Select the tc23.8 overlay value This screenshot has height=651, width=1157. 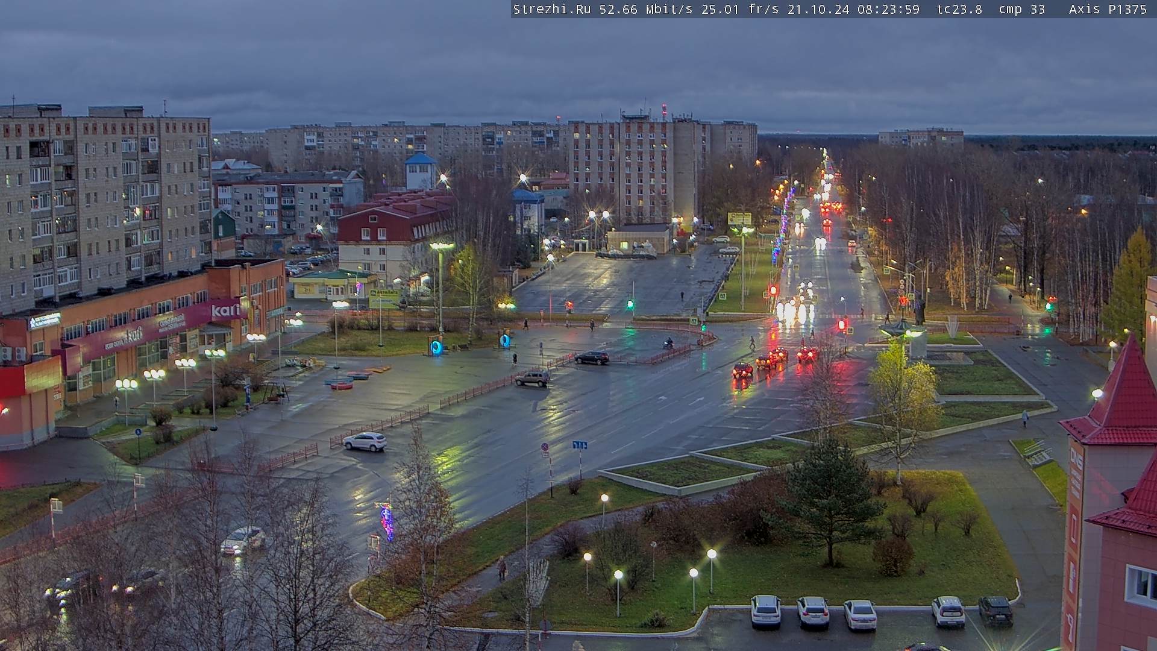coord(959,9)
